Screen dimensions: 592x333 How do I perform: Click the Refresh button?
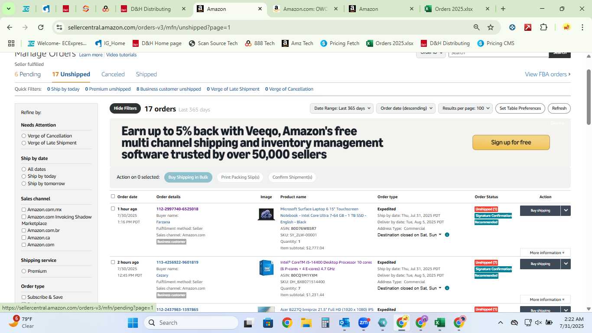559,108
